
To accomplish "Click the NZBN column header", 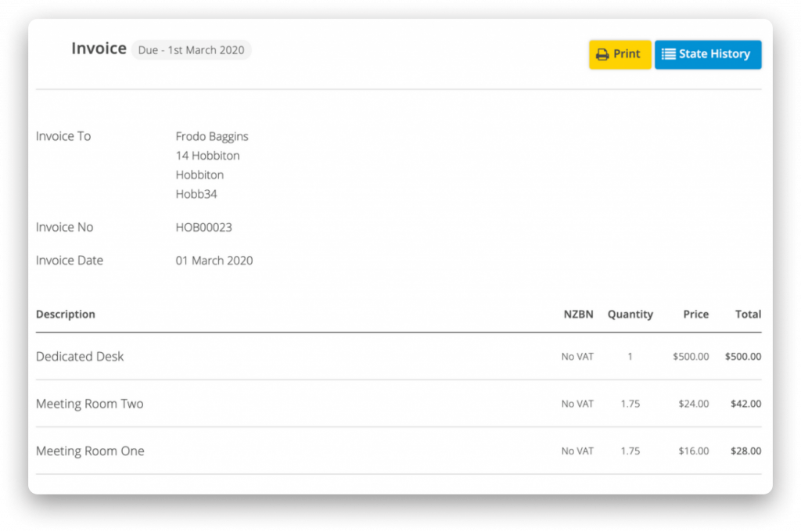I will coord(578,315).
